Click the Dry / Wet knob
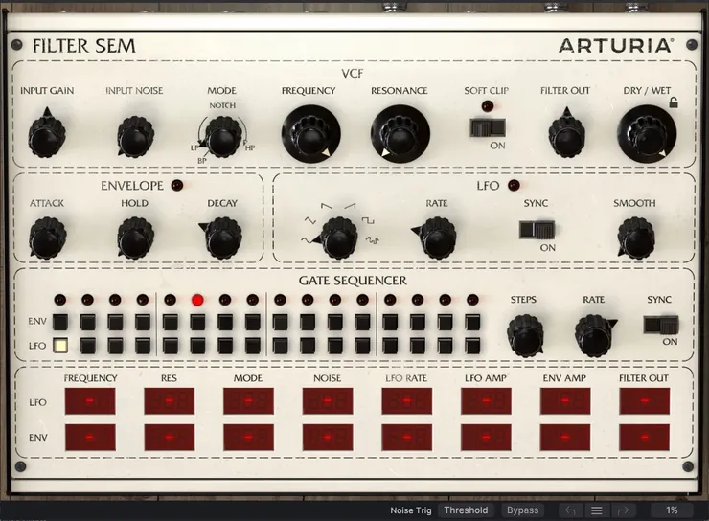709x521 pixels. click(x=647, y=134)
